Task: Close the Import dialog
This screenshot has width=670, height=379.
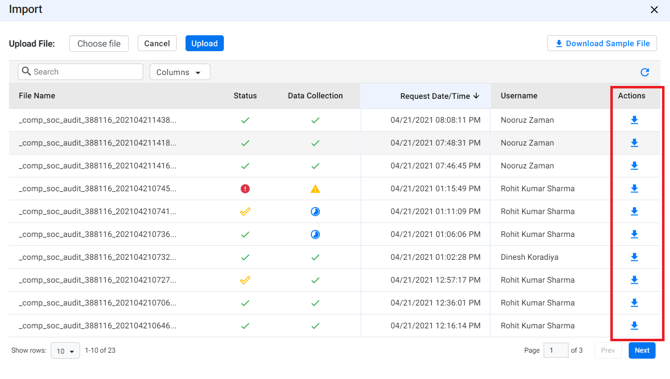Action: (x=655, y=10)
